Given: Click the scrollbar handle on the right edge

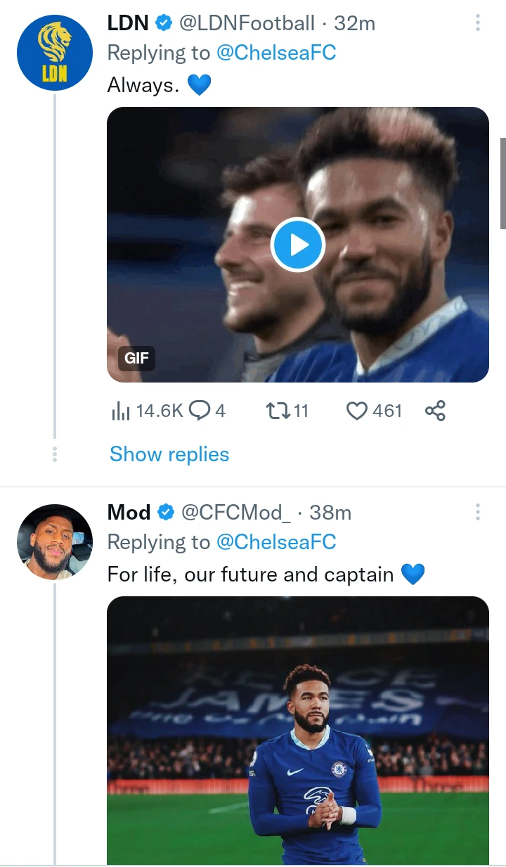Looking at the screenshot, I should (x=502, y=183).
